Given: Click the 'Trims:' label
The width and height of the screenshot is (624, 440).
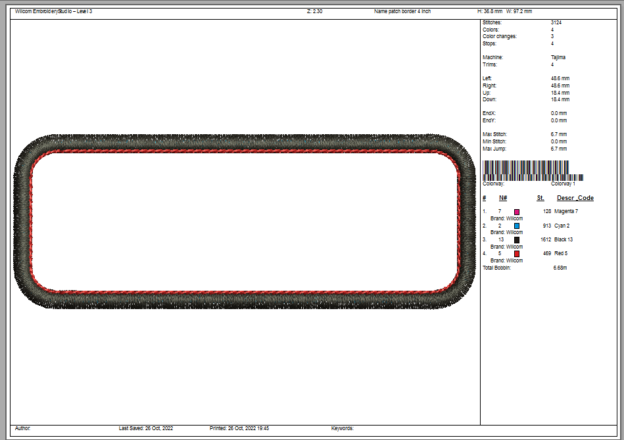Looking at the screenshot, I should (x=490, y=64).
